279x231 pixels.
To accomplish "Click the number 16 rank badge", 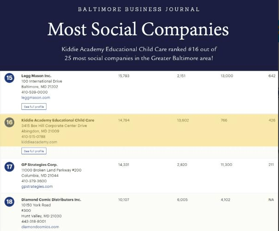I will (9, 123).
